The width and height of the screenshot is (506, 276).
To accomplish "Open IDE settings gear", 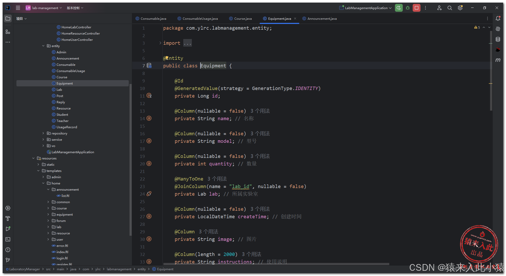I will (x=460, y=8).
